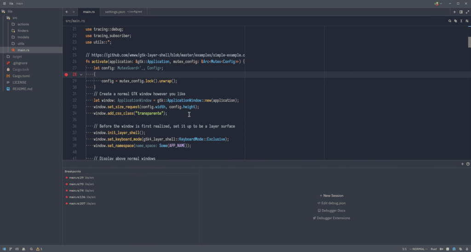Go back with the left arrow
The width and height of the screenshot is (471, 252).
(x=67, y=12)
